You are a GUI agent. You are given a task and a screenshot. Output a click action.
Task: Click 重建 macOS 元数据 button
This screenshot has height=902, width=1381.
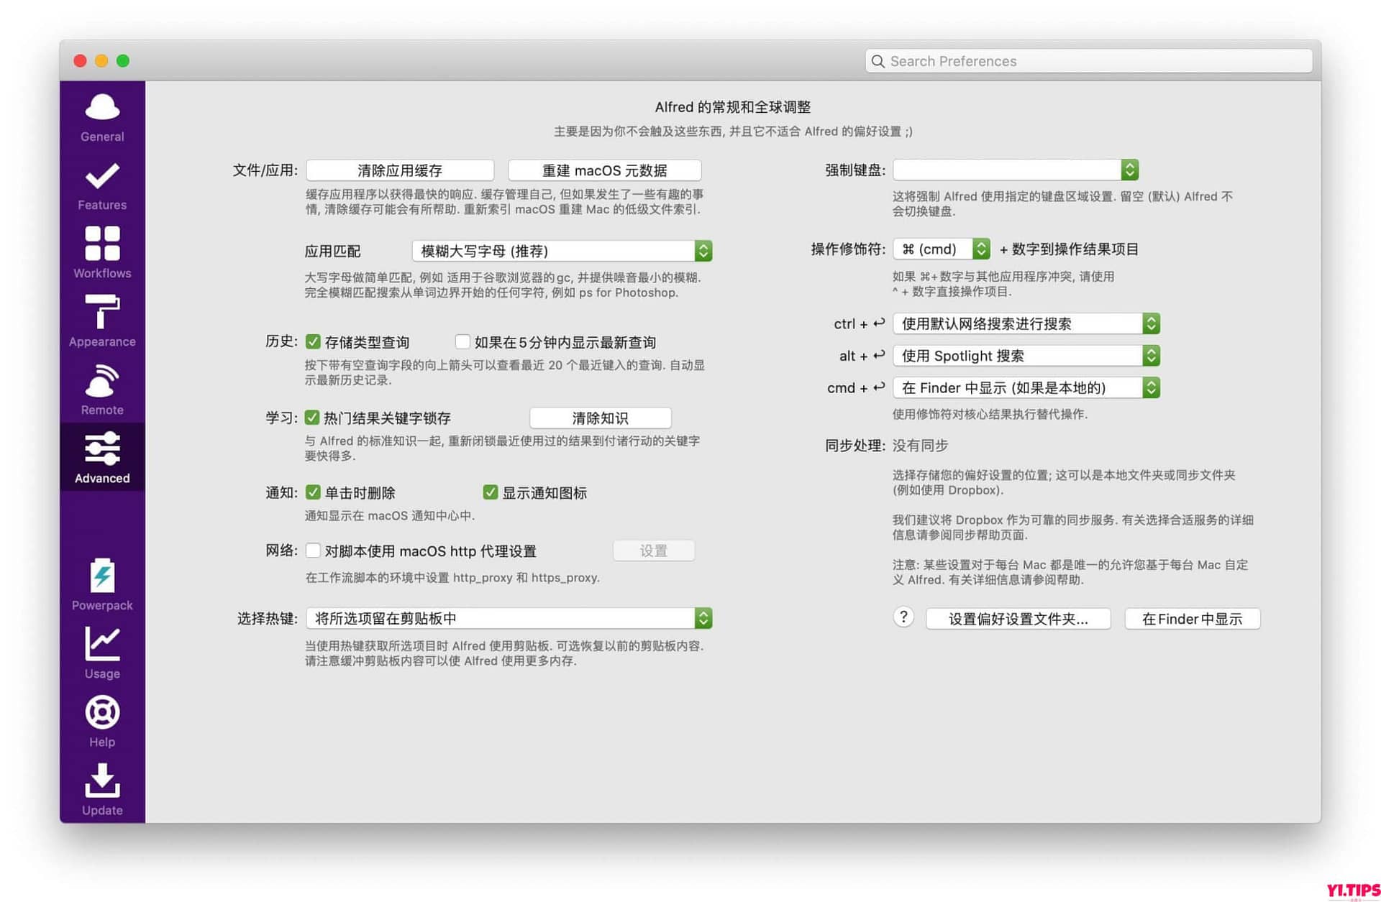605,170
